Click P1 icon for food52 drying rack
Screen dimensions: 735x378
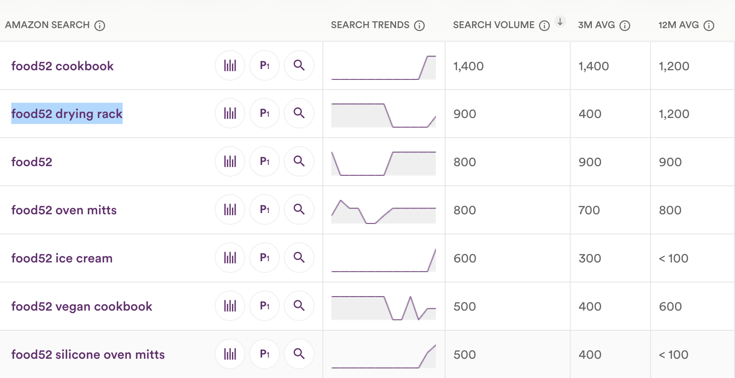[265, 113]
